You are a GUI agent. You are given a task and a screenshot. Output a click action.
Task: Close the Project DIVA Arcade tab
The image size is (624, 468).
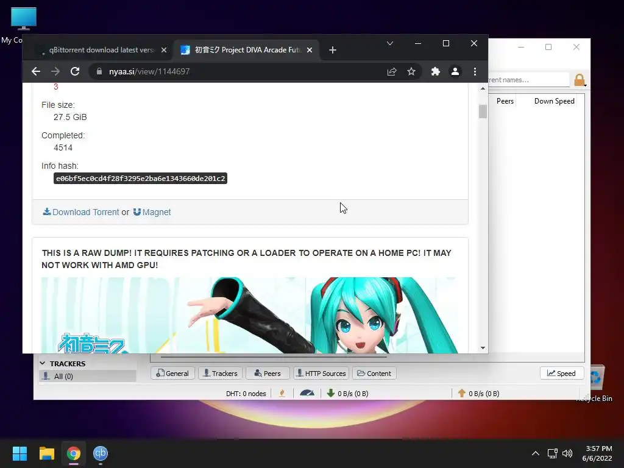click(310, 50)
